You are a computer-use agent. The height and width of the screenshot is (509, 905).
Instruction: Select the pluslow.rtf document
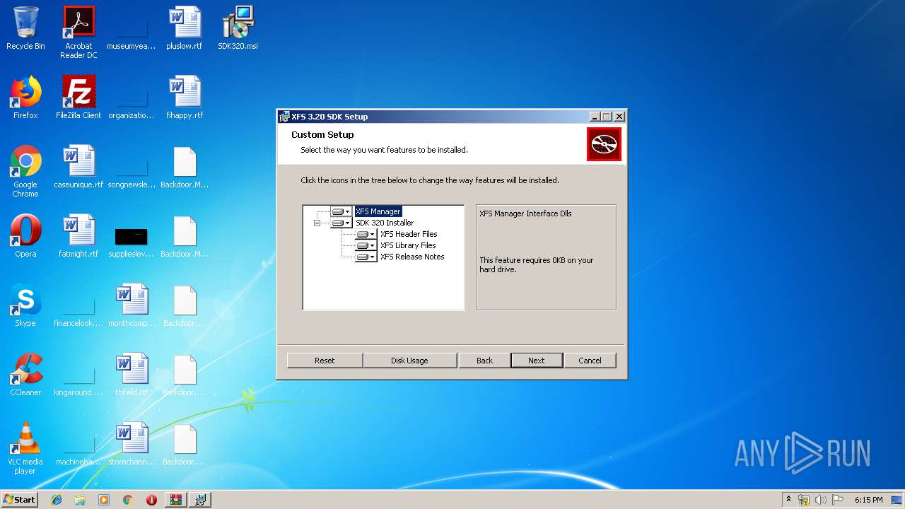tap(185, 29)
